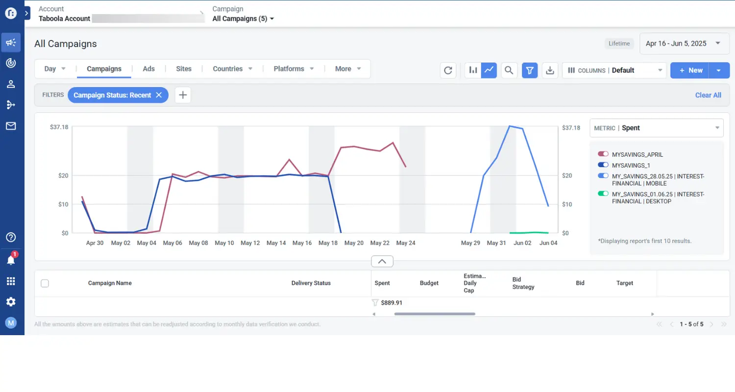Screen dimensions: 735x392
Task: Open the Metric Spent dropdown
Action: click(x=656, y=128)
